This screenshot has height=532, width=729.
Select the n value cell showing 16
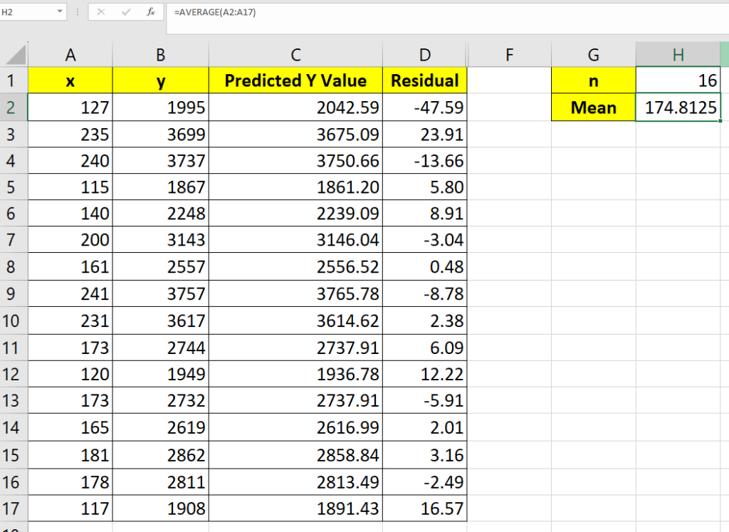pos(677,80)
